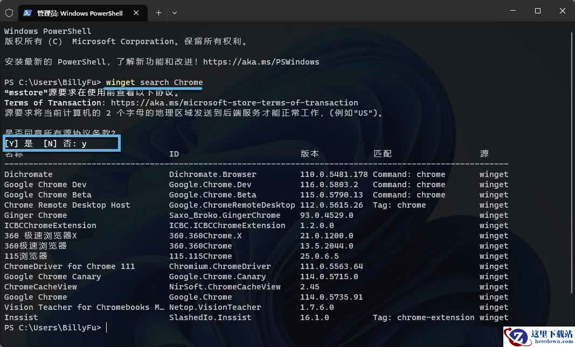This screenshot has width=575, height=347.
Task: Click the shield icon in title bar
Action: 9,13
